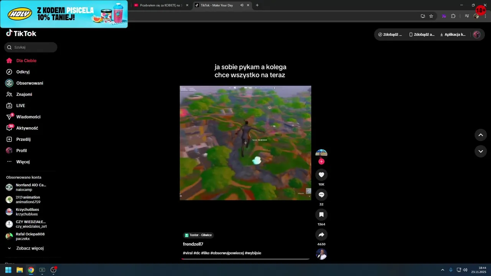Open the clock showing 18:44
This screenshot has height=276, width=491.
coord(479,270)
